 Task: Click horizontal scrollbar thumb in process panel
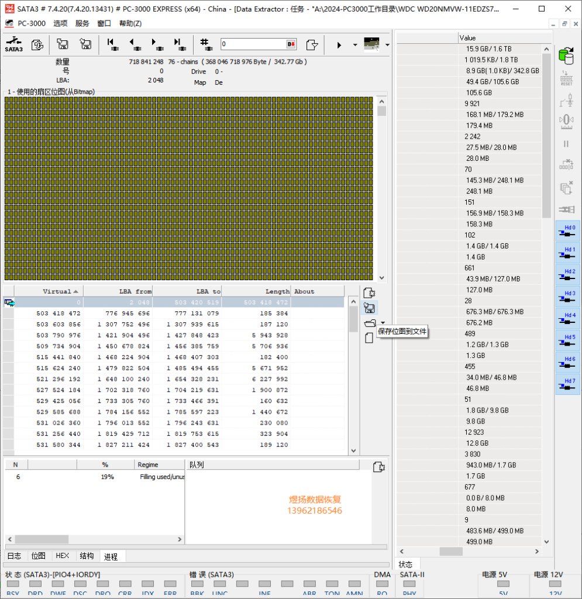pos(42,539)
